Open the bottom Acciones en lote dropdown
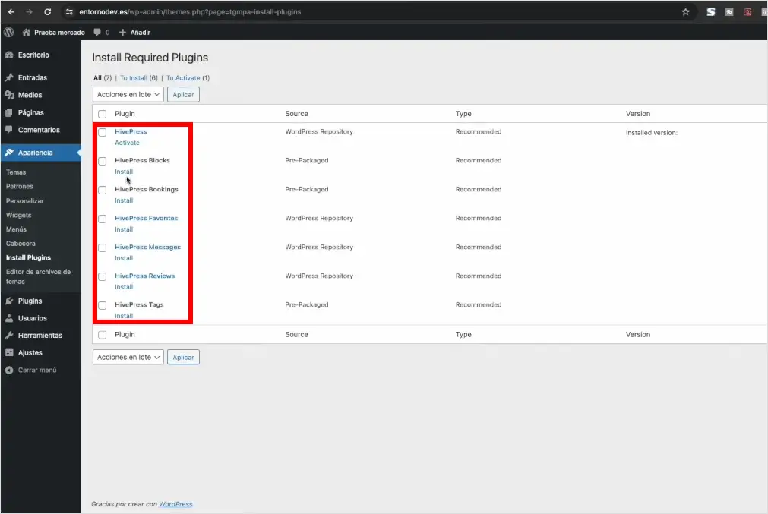Viewport: 768px width, 514px height. 128,358
